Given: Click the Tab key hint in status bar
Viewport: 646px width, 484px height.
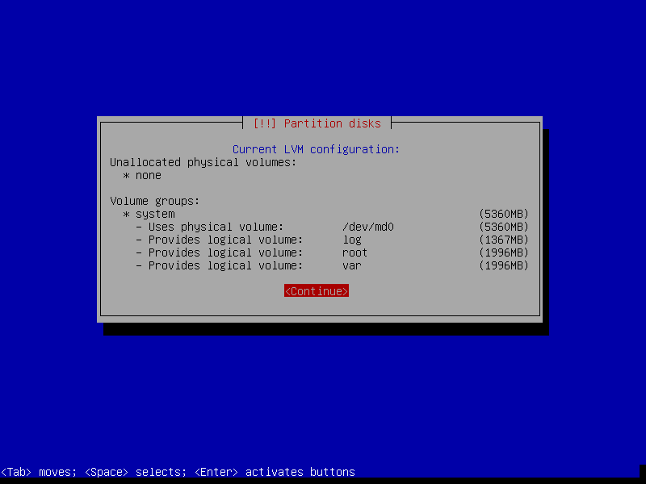Looking at the screenshot, I should [16, 472].
